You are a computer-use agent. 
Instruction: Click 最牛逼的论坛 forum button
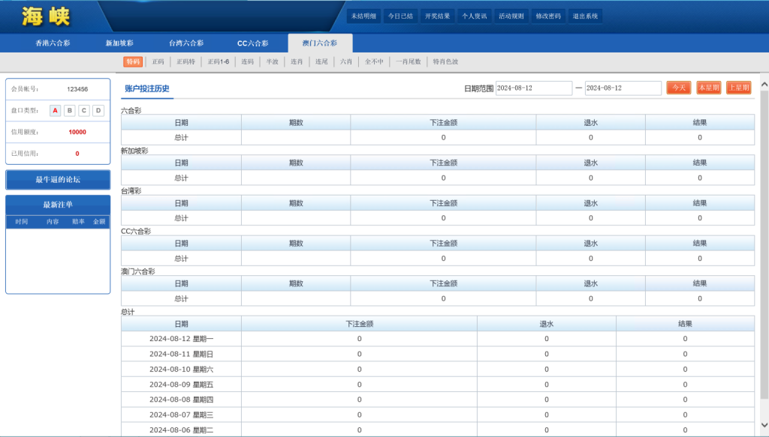tap(58, 179)
